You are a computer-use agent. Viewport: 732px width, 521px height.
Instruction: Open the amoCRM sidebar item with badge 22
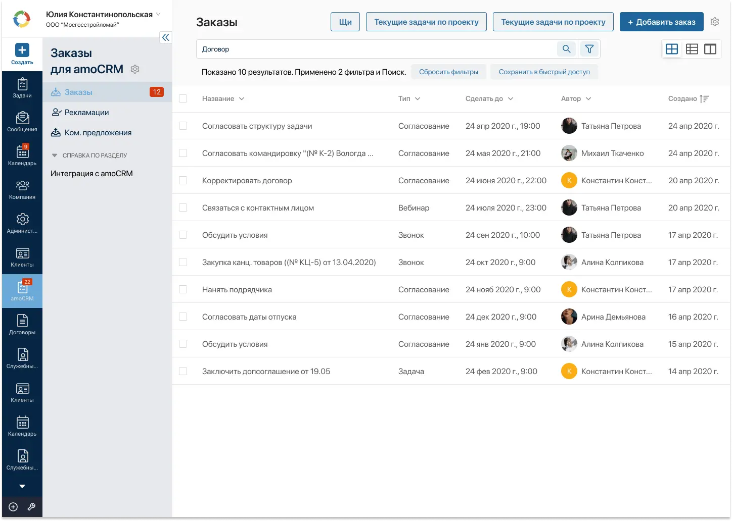[22, 291]
